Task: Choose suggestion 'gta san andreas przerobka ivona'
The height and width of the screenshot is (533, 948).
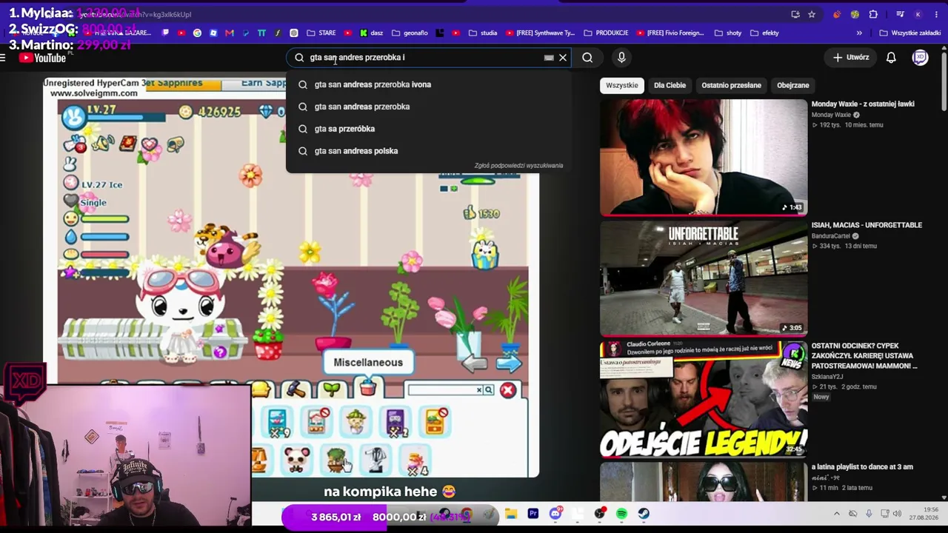Action: click(x=430, y=84)
